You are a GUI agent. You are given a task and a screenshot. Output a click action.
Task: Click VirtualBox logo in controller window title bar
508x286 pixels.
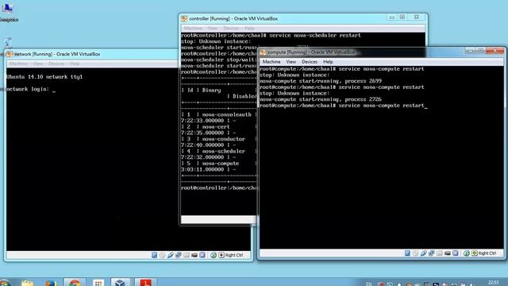[184, 18]
